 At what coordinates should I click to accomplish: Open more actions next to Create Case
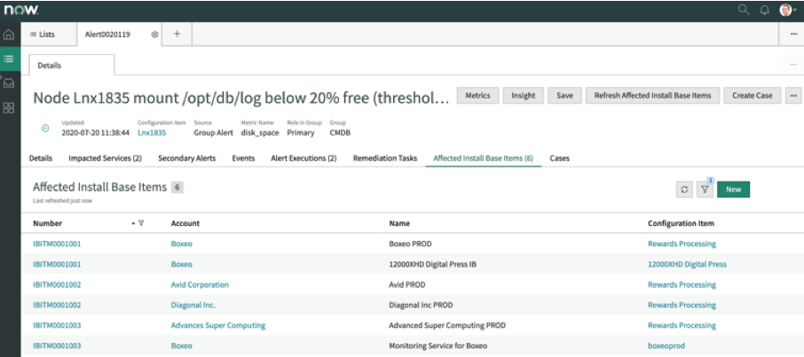pos(793,96)
